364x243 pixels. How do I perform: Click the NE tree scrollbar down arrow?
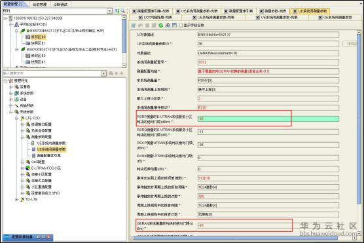click(x=124, y=65)
